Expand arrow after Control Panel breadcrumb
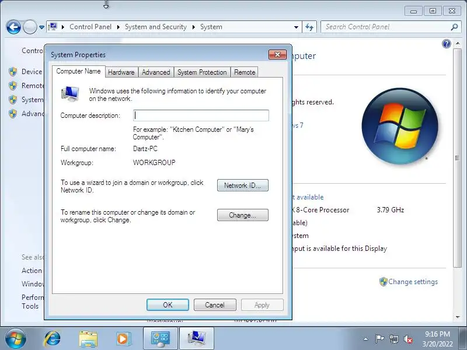The image size is (467, 350). point(119,27)
